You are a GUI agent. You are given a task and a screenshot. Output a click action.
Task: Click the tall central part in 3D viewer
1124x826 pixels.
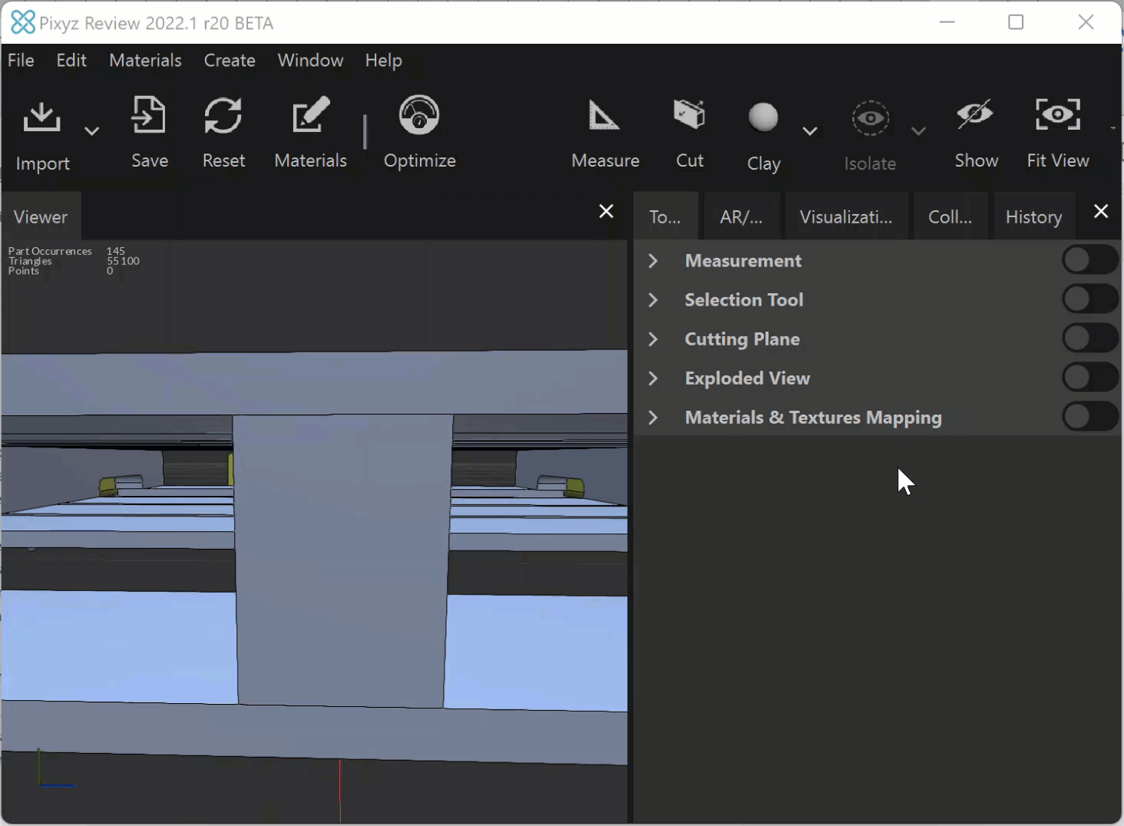pos(342,560)
